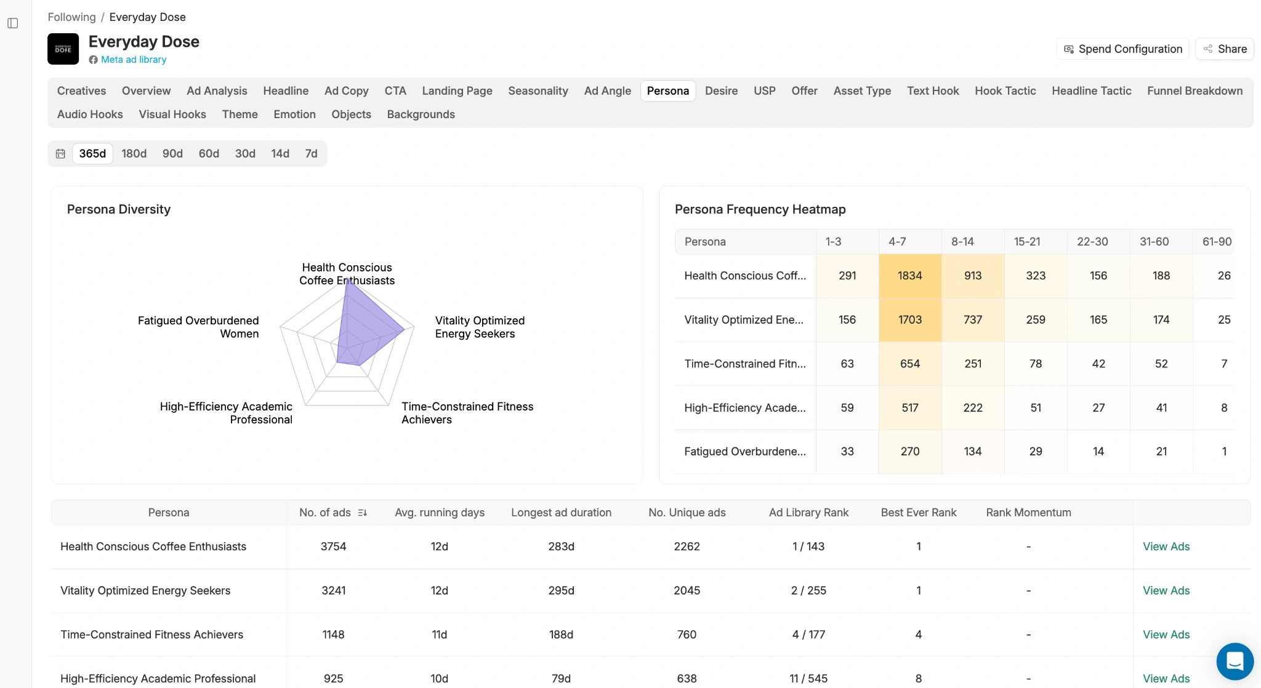This screenshot has width=1261, height=688.
Task: Select the Asset Type tab
Action: 862,91
